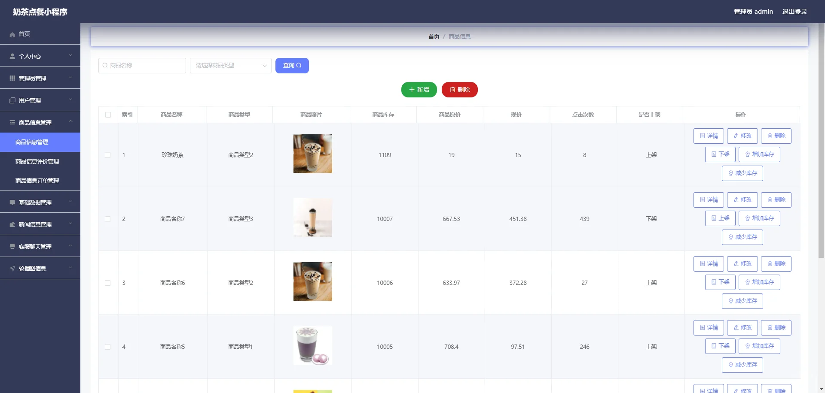Viewport: 825px width, 393px height.
Task: Click the pencil icon on row 1's 修改 button
Action: [736, 136]
